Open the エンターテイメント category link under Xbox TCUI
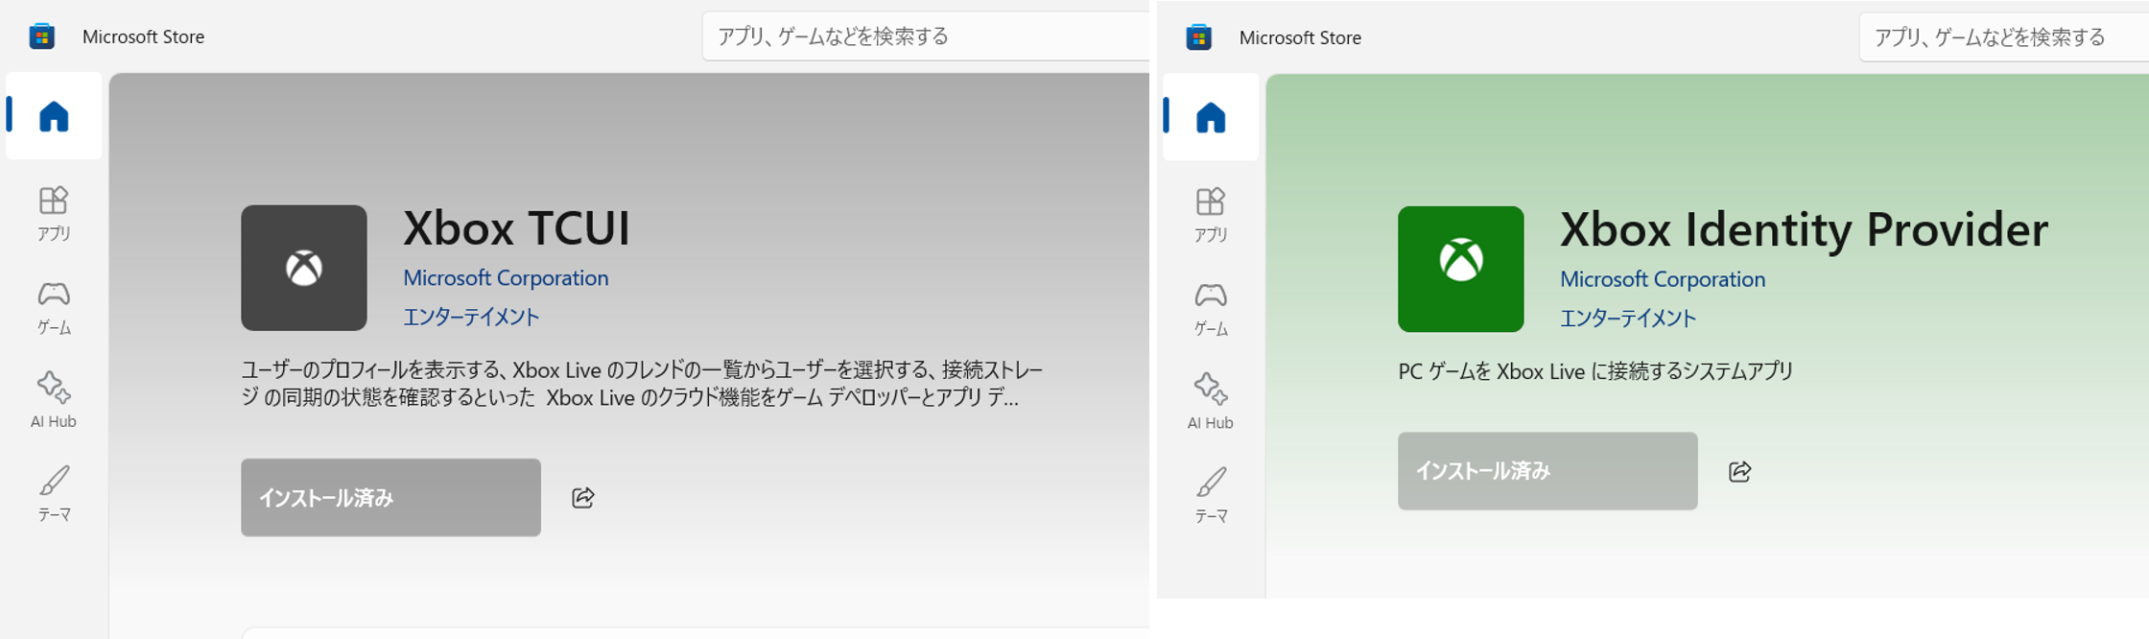The image size is (2149, 639). 471,317
